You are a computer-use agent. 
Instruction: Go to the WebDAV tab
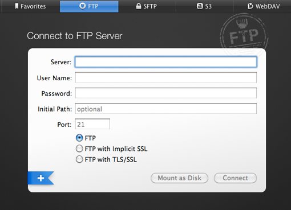(262, 6)
